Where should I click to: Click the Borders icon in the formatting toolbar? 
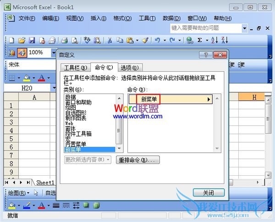tap(12, 78)
